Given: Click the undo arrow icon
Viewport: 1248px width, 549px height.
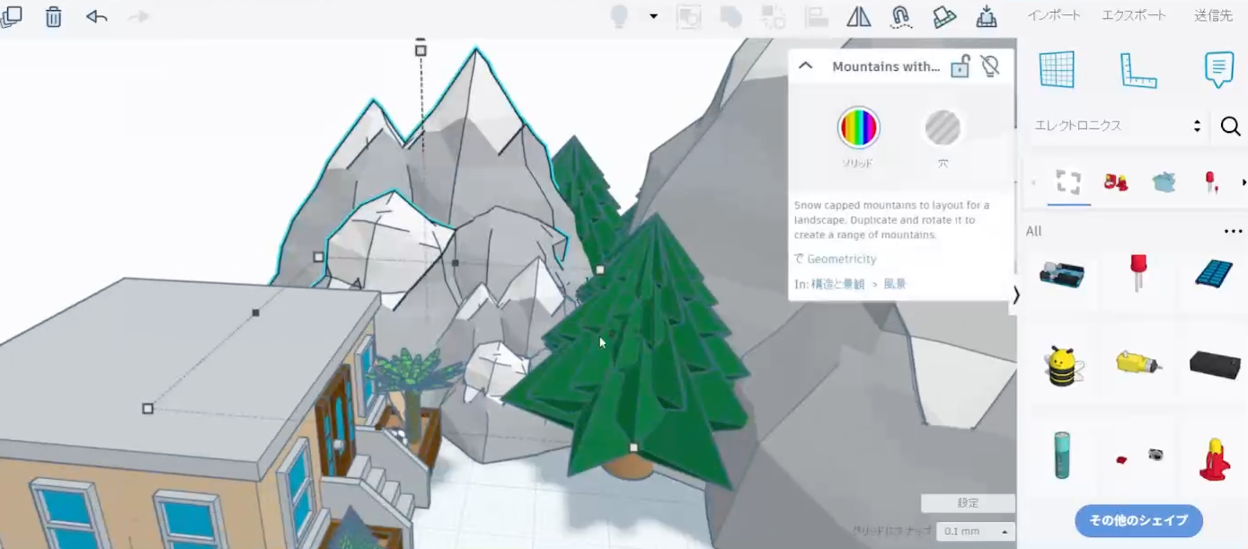Looking at the screenshot, I should (x=97, y=17).
